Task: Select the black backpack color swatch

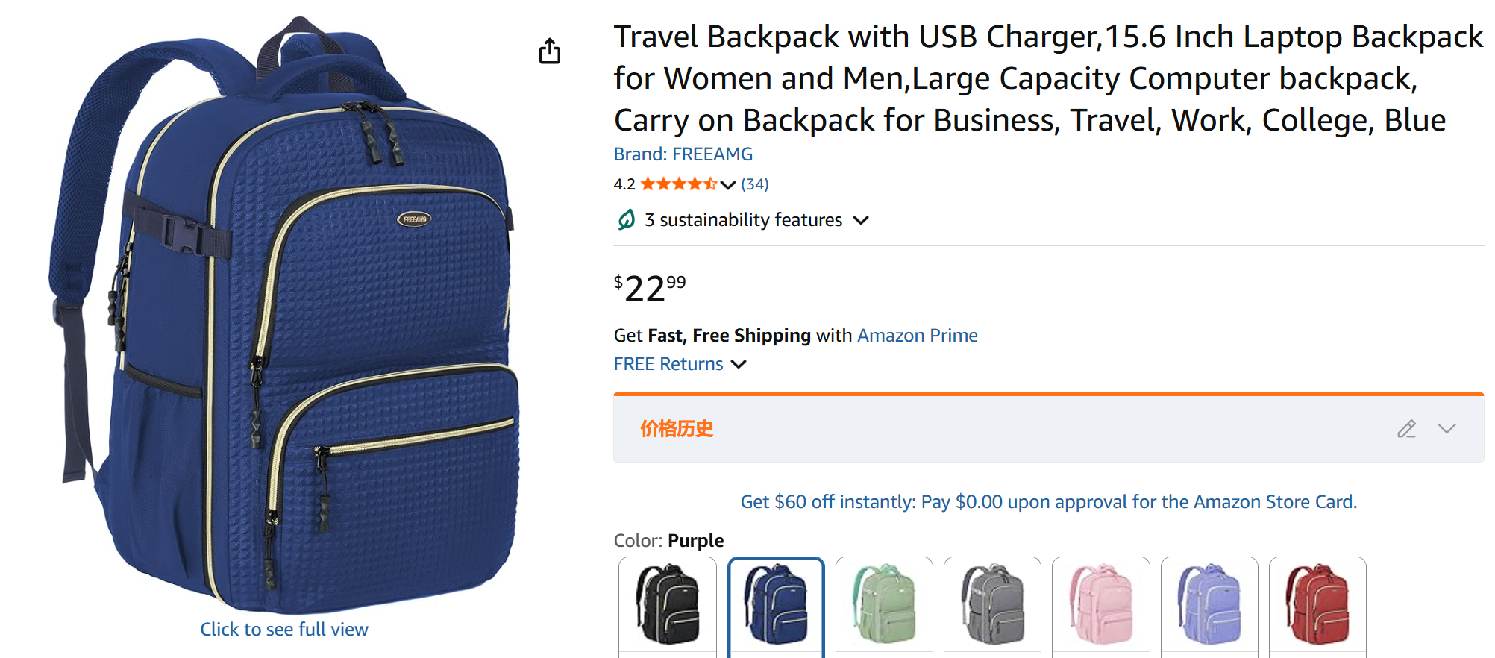Action: coord(668,604)
